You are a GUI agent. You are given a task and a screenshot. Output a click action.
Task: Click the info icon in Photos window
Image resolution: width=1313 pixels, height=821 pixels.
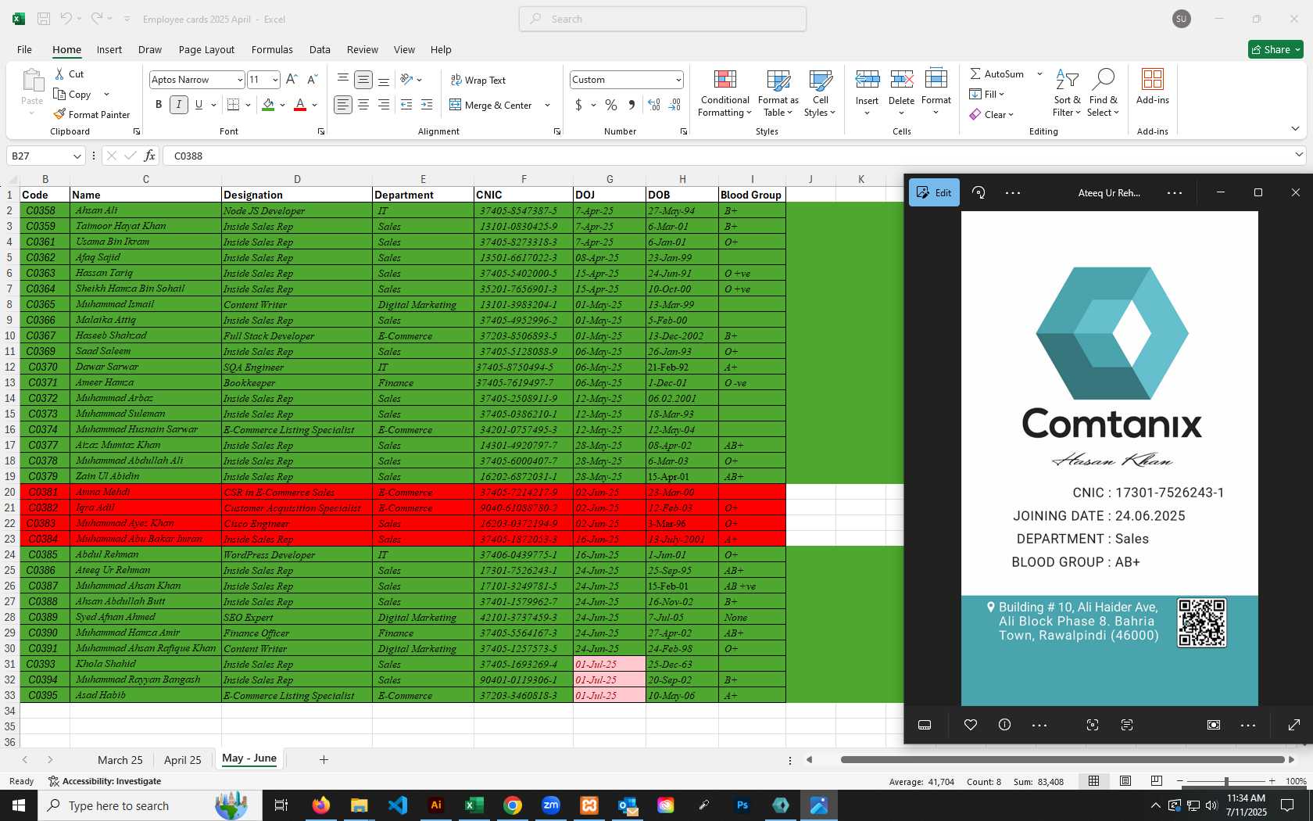tap(1005, 725)
